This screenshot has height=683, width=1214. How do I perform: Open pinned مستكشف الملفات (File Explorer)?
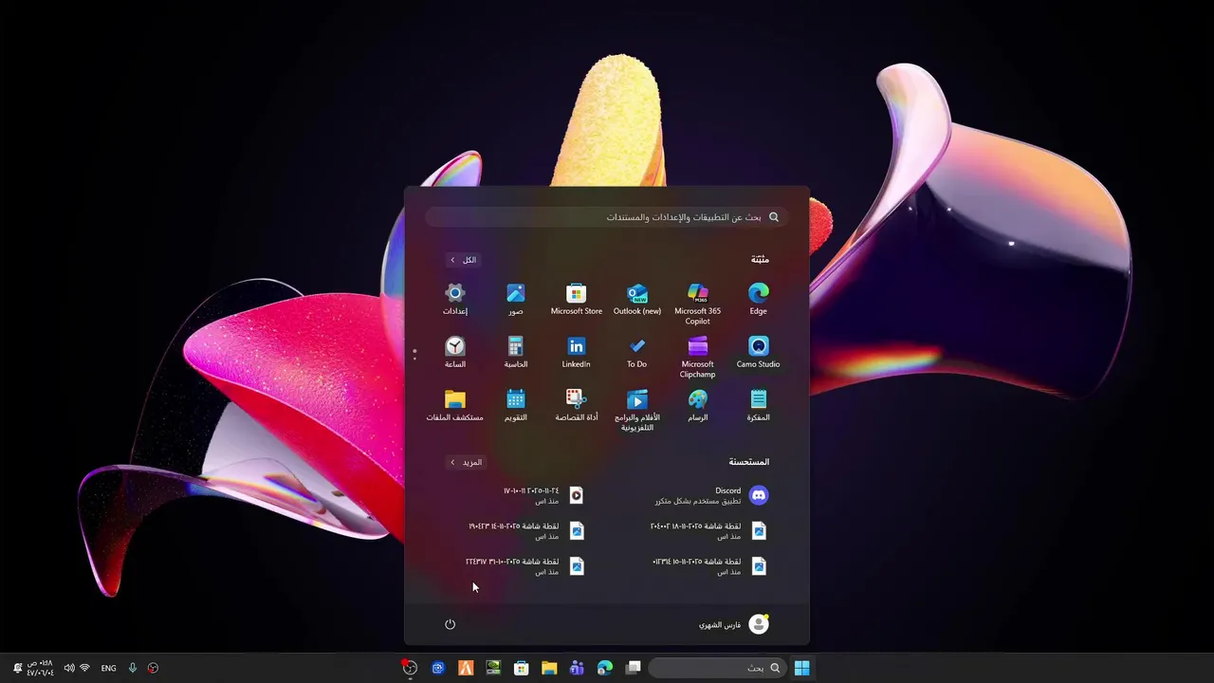[454, 405]
